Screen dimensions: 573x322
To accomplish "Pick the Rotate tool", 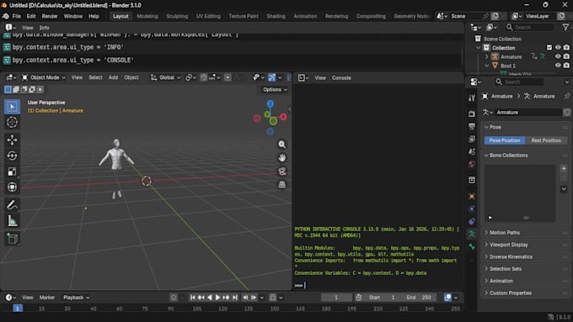I will [12, 156].
